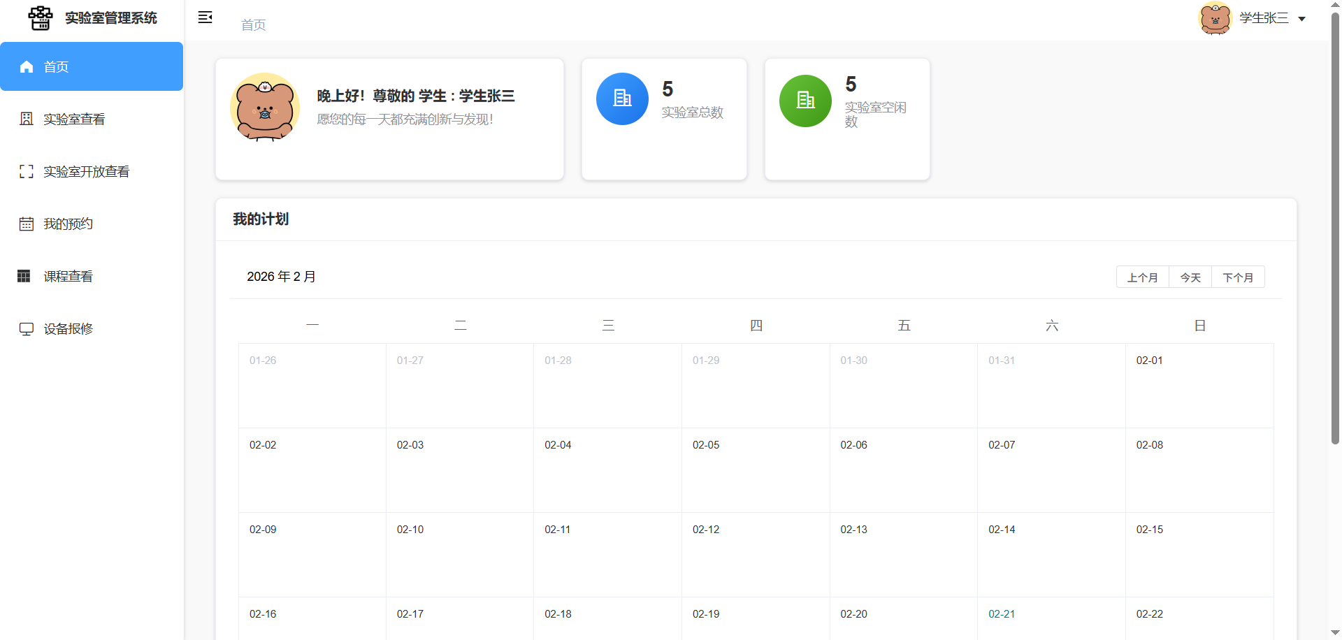Select calendar day 02-02
The height and width of the screenshot is (640, 1342).
(x=312, y=470)
